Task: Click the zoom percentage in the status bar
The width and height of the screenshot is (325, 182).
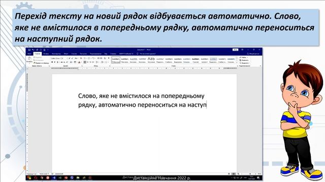Action: (260, 174)
